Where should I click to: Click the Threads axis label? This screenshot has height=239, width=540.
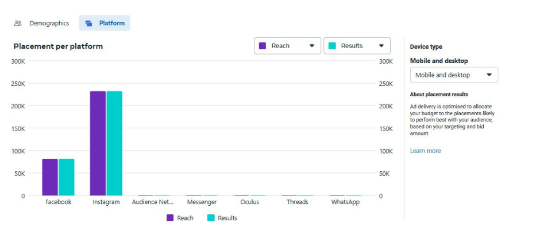[297, 202]
